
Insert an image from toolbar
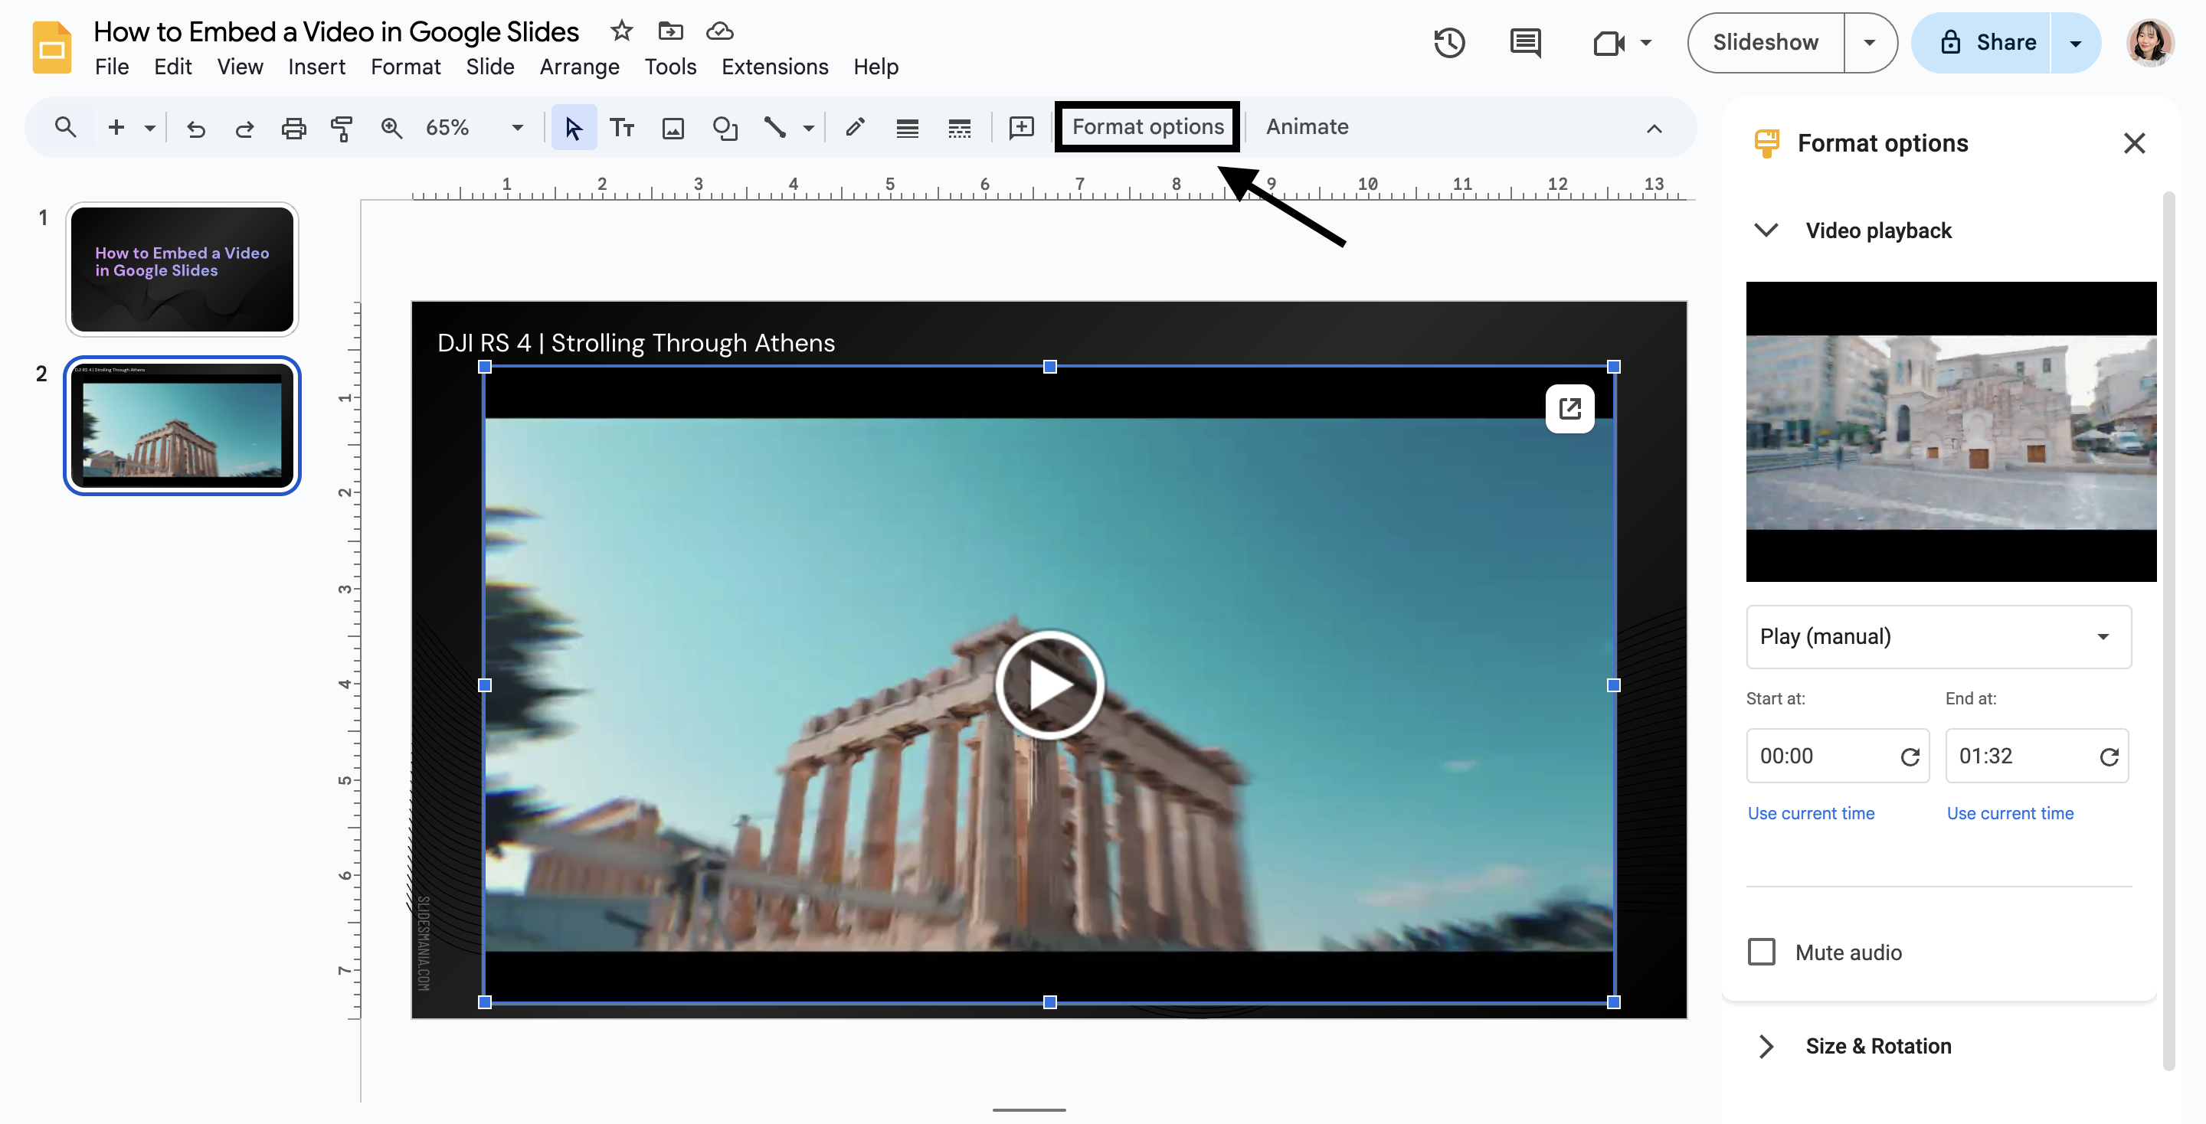tap(673, 129)
